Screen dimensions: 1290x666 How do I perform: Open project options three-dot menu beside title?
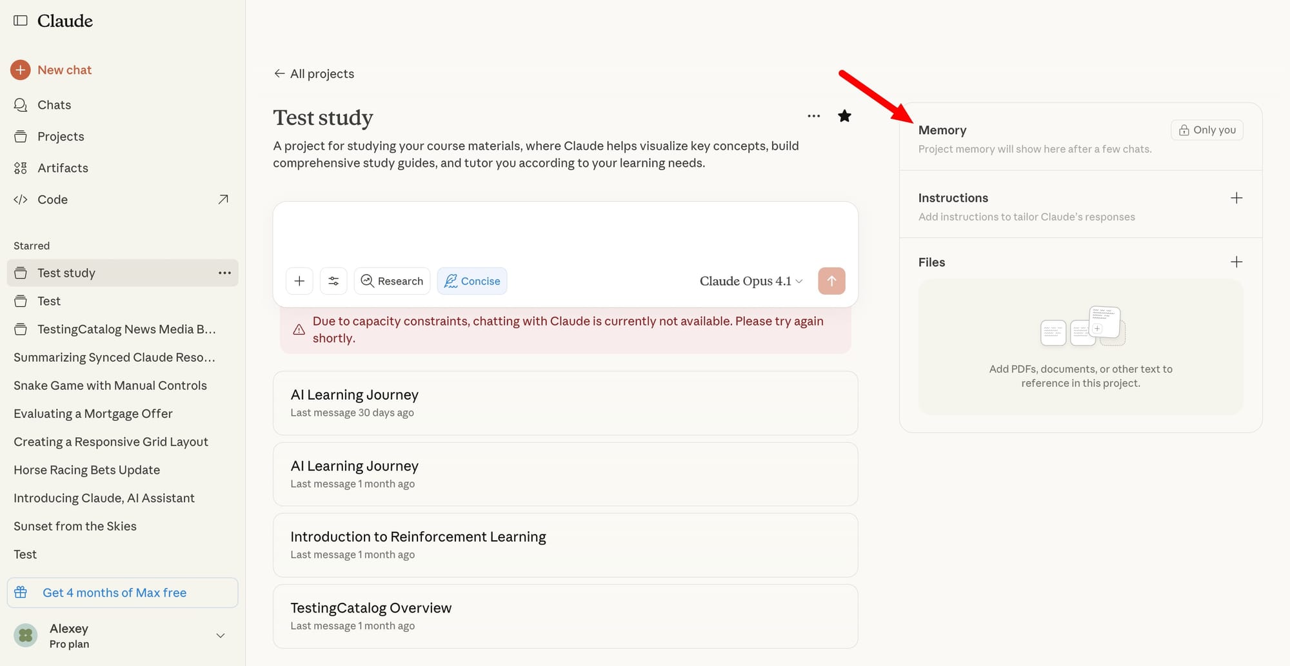pyautogui.click(x=813, y=116)
